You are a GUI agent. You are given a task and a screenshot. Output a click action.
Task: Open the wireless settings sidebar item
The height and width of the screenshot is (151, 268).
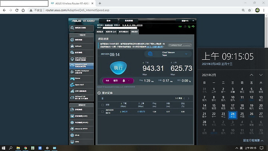tap(82, 110)
